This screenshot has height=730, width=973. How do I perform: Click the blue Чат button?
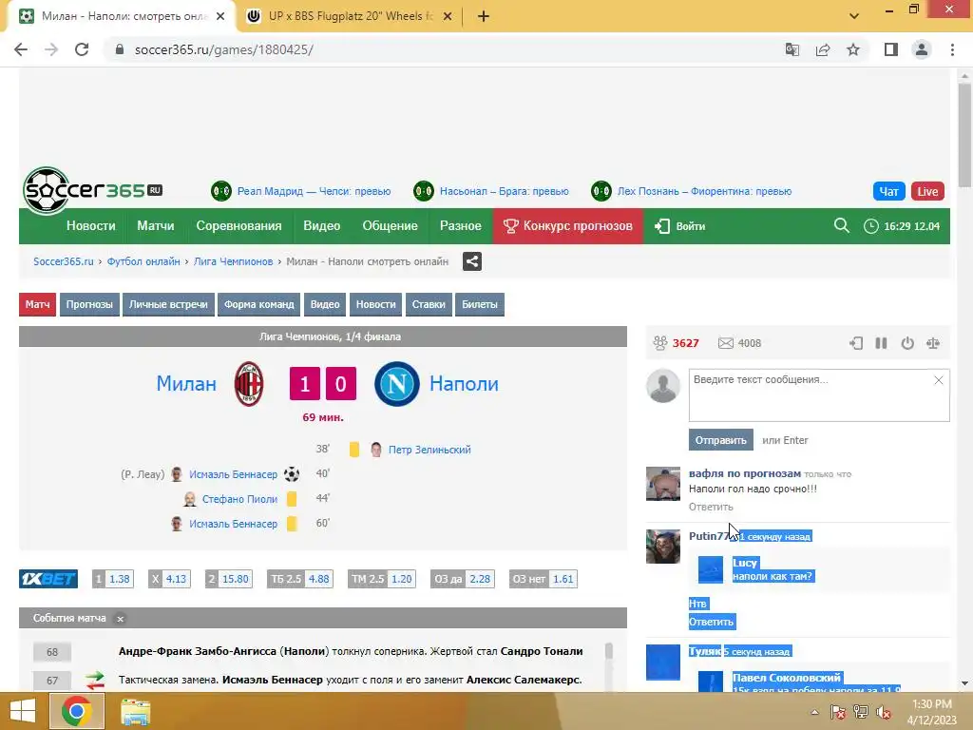888,191
